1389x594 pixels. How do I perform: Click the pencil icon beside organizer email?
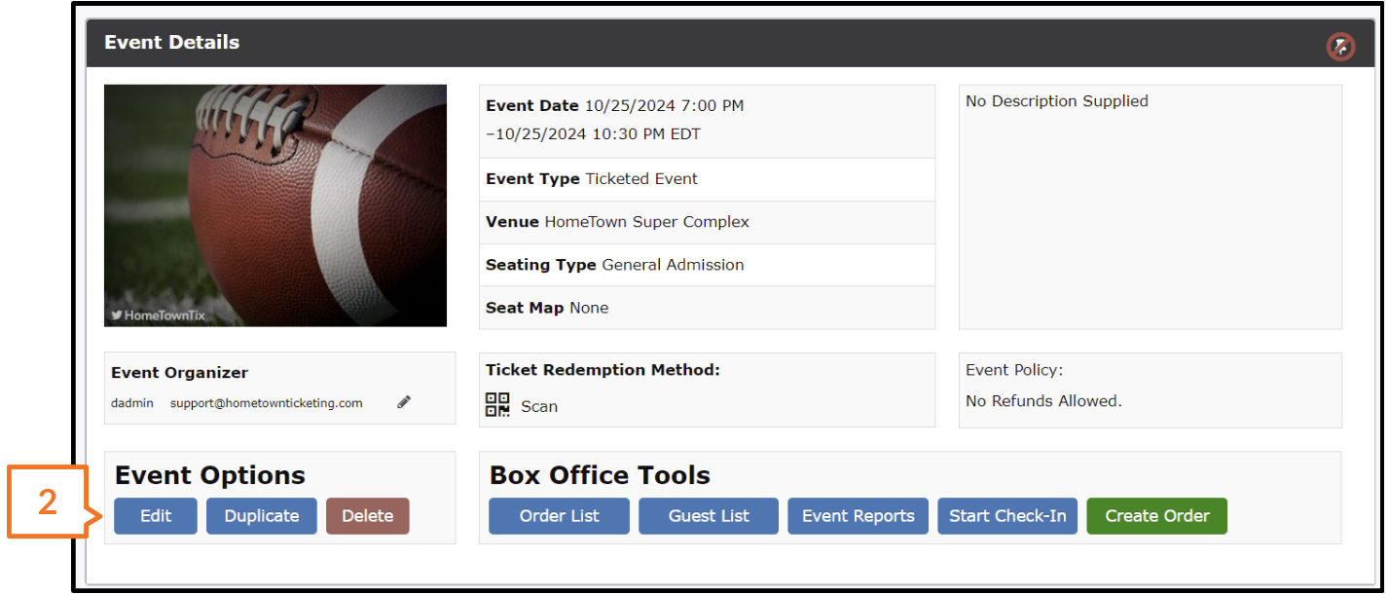pos(404,402)
